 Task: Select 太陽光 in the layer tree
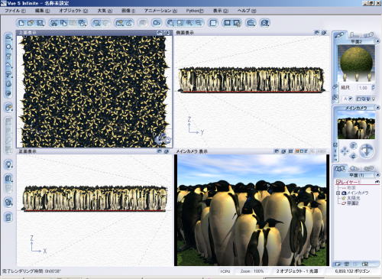pyautogui.click(x=354, y=198)
